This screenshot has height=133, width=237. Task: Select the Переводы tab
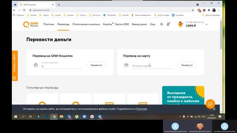63,24
